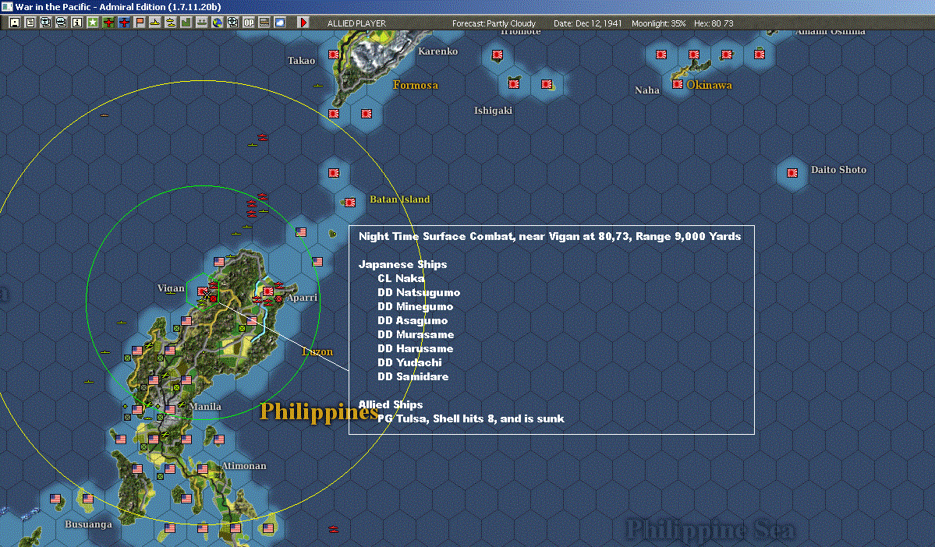Click the save-game disk icon in toolbar
935x547 pixels.
pyautogui.click(x=15, y=23)
